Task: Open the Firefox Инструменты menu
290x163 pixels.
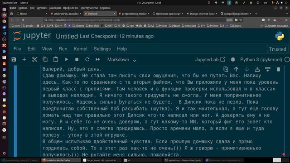Action: tap(89, 8)
